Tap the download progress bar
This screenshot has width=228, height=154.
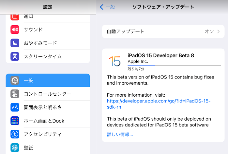click(x=174, y=65)
